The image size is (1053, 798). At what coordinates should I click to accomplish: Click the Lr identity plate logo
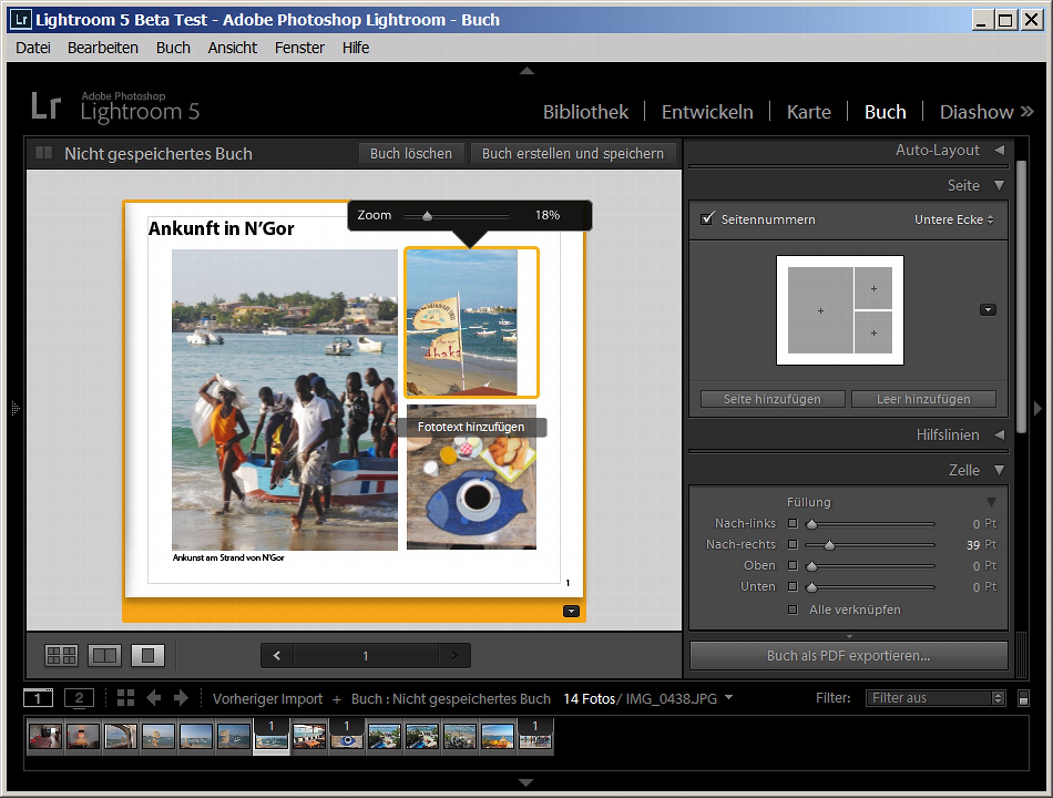(x=46, y=105)
